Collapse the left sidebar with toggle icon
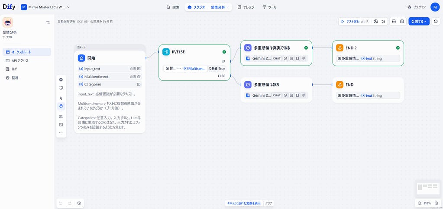This screenshot has width=443, height=209. click(x=48, y=22)
